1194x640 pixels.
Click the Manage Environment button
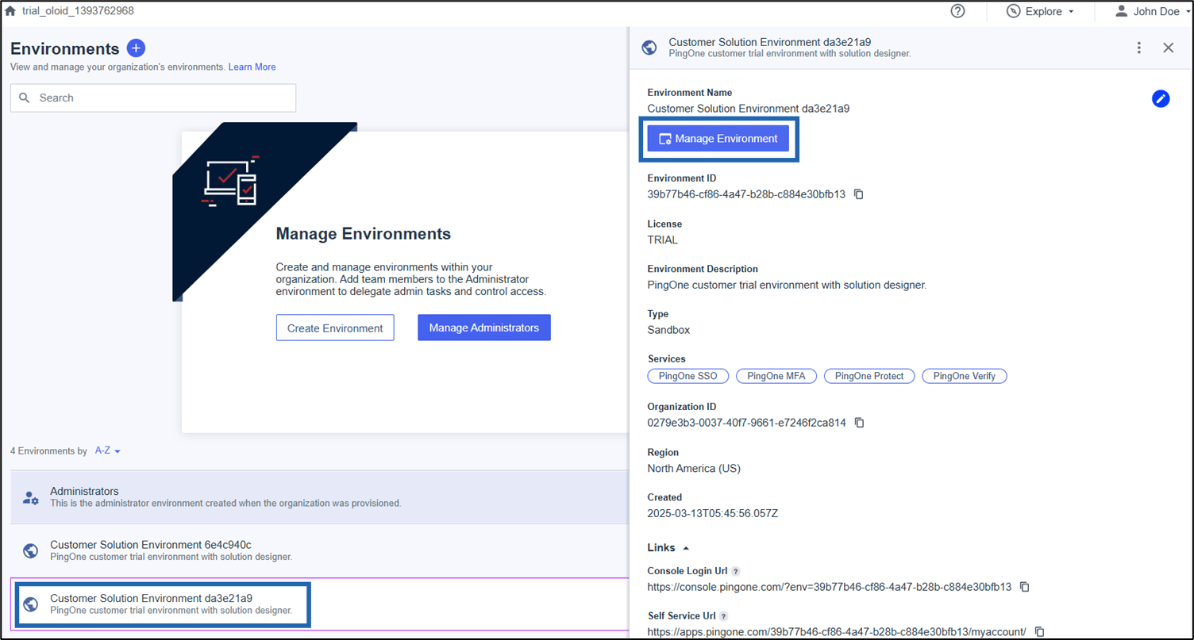[x=718, y=139]
